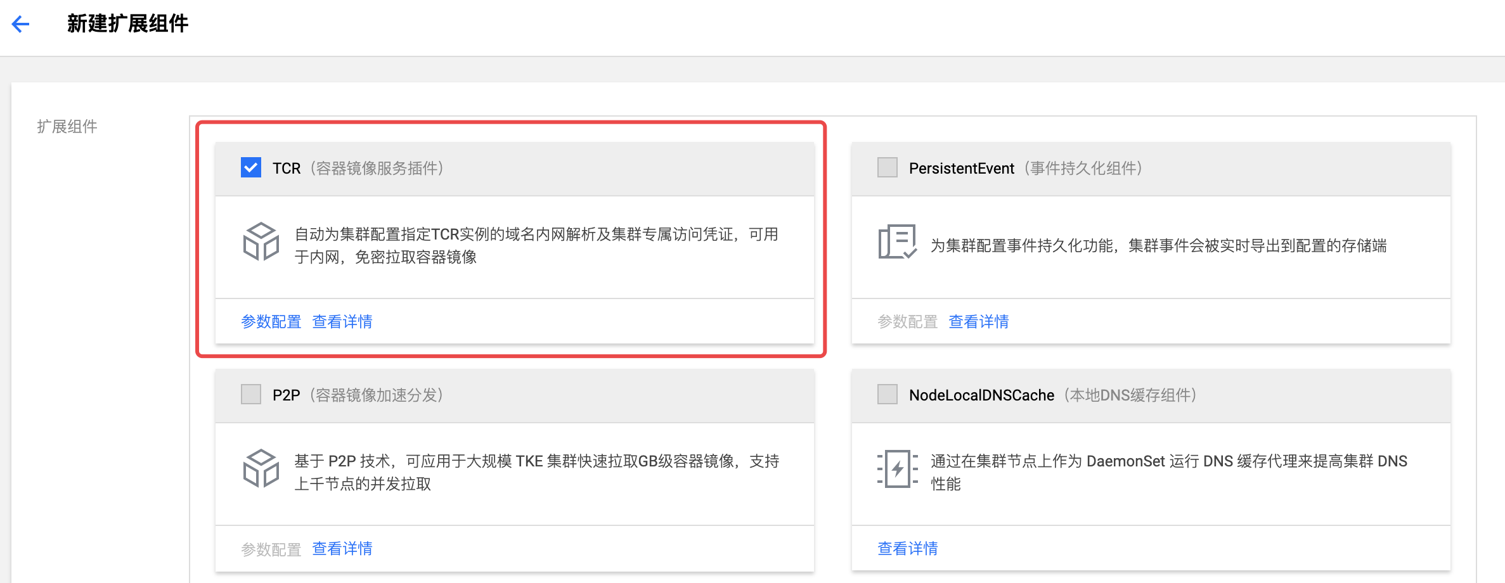Click the TCR cube icon
Image resolution: width=1505 pixels, height=583 pixels.
(x=261, y=241)
